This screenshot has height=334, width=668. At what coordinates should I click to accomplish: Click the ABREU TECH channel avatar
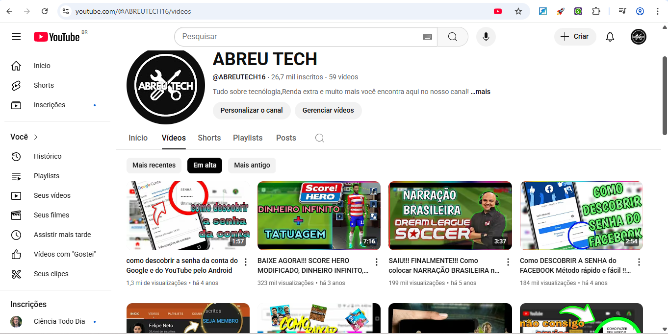coord(166,86)
